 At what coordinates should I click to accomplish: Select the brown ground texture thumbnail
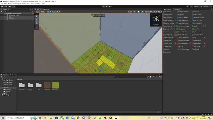coord(47,85)
